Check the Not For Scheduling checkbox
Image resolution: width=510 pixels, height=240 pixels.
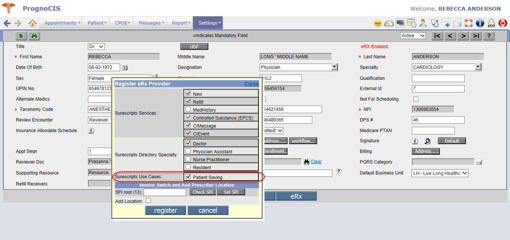416,99
